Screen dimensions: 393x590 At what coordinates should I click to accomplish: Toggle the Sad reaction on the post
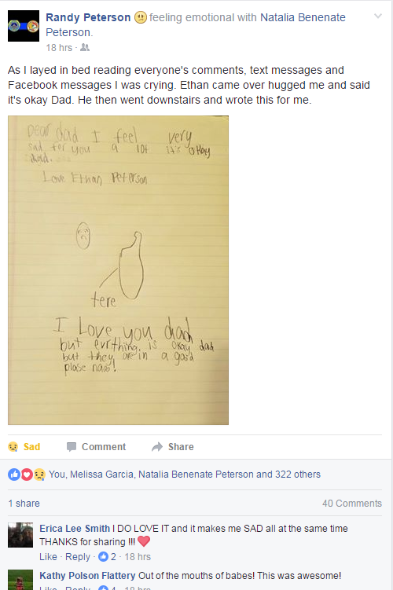coord(24,447)
